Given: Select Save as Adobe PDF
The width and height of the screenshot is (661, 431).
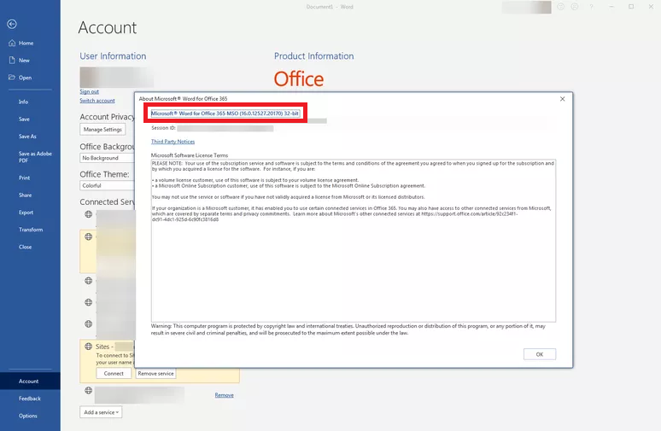Looking at the screenshot, I should [x=35, y=157].
